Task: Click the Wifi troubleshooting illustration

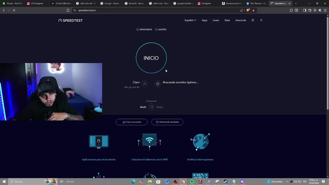Action: tap(149, 142)
